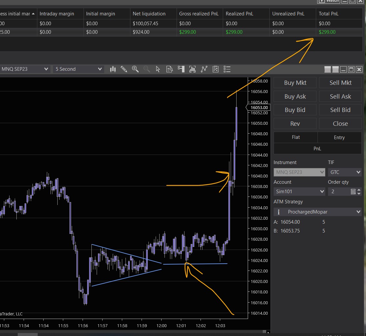This screenshot has height=336, width=366.
Task: Click the ATM Strategy info icon
Action: click(279, 212)
